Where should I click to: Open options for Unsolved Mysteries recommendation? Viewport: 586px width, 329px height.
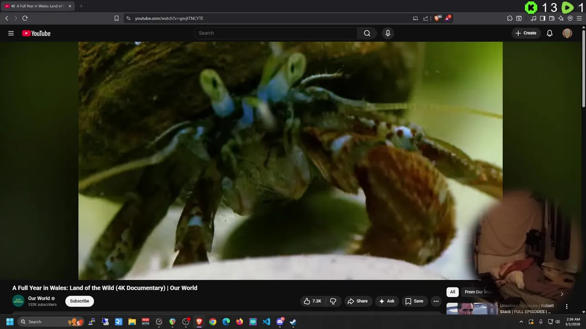point(567,307)
